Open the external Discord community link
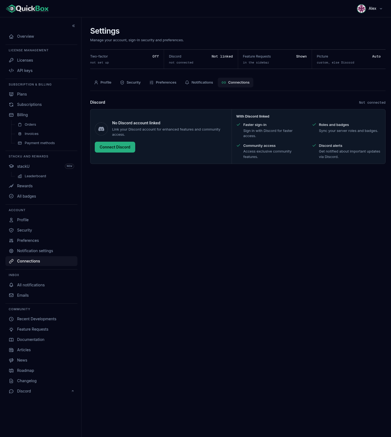The height and width of the screenshot is (437, 391). pyautogui.click(x=41, y=391)
